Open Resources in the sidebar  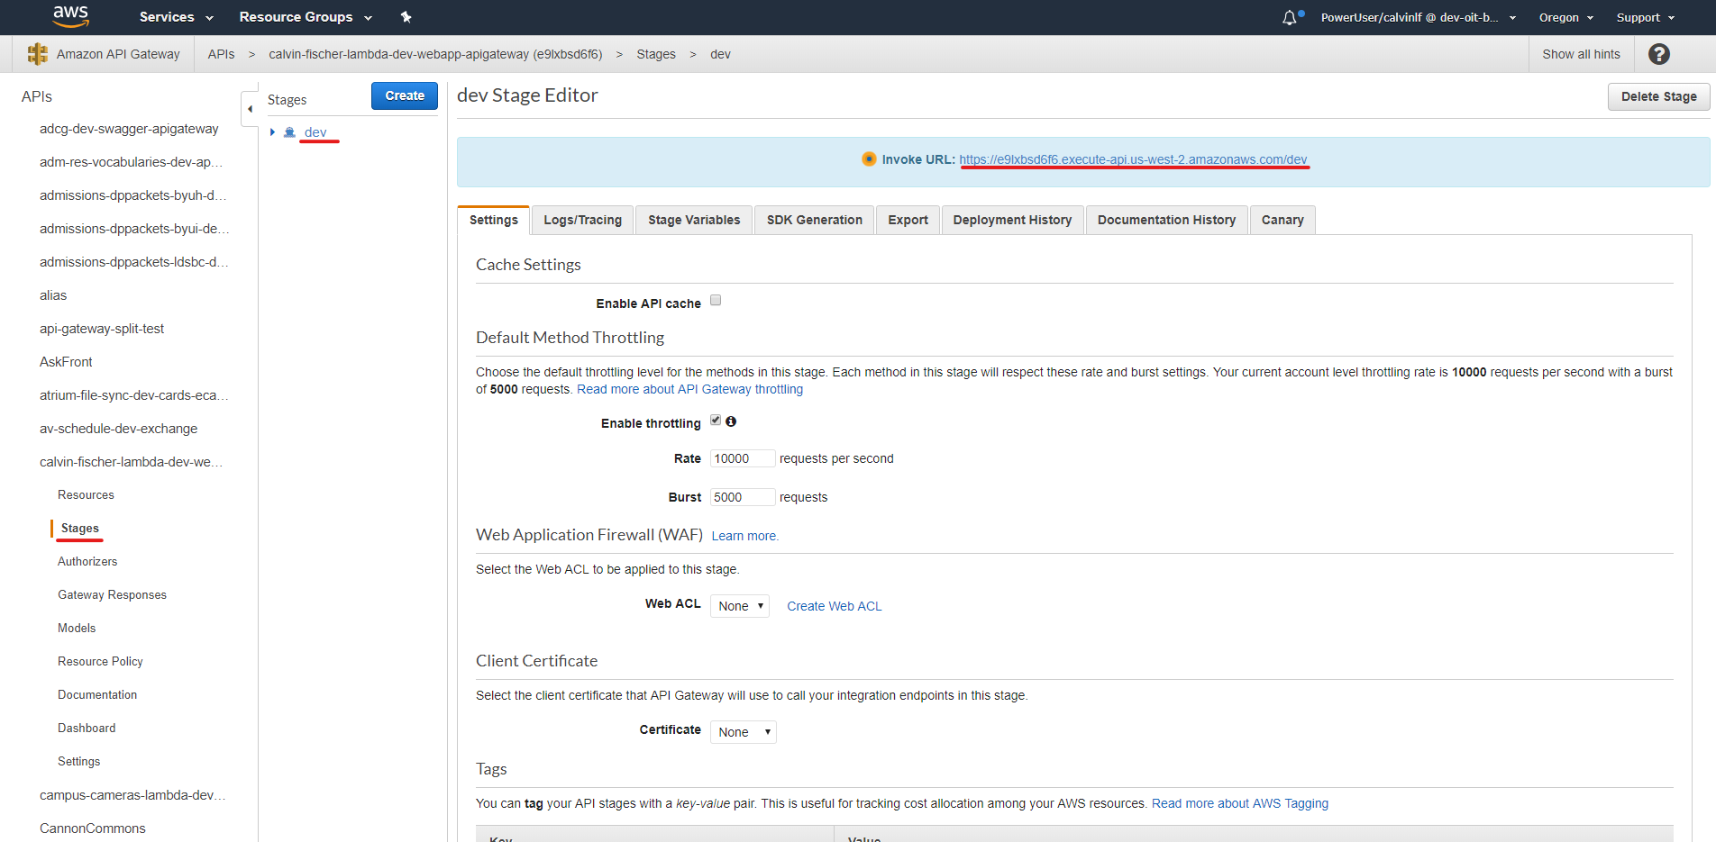pyautogui.click(x=86, y=495)
